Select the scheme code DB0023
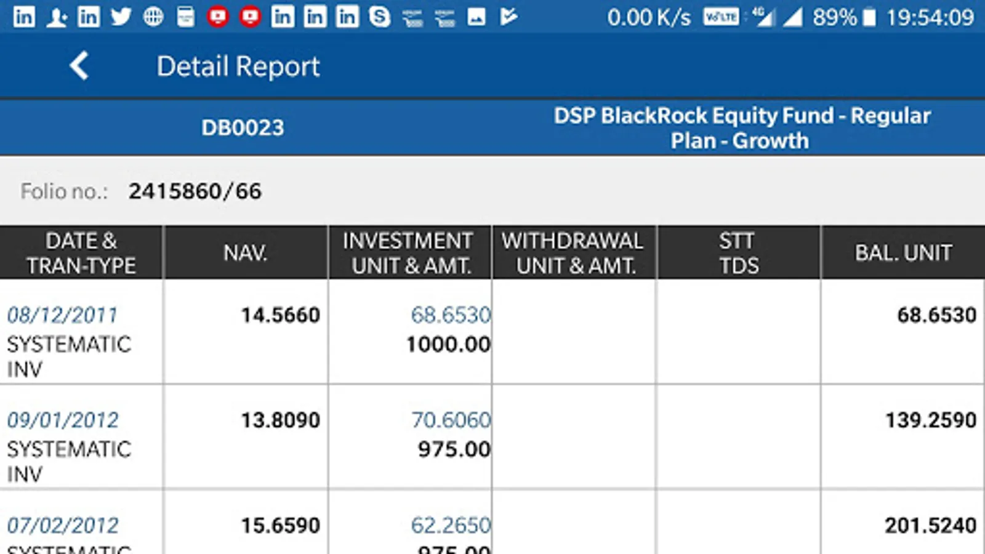 [x=243, y=127]
